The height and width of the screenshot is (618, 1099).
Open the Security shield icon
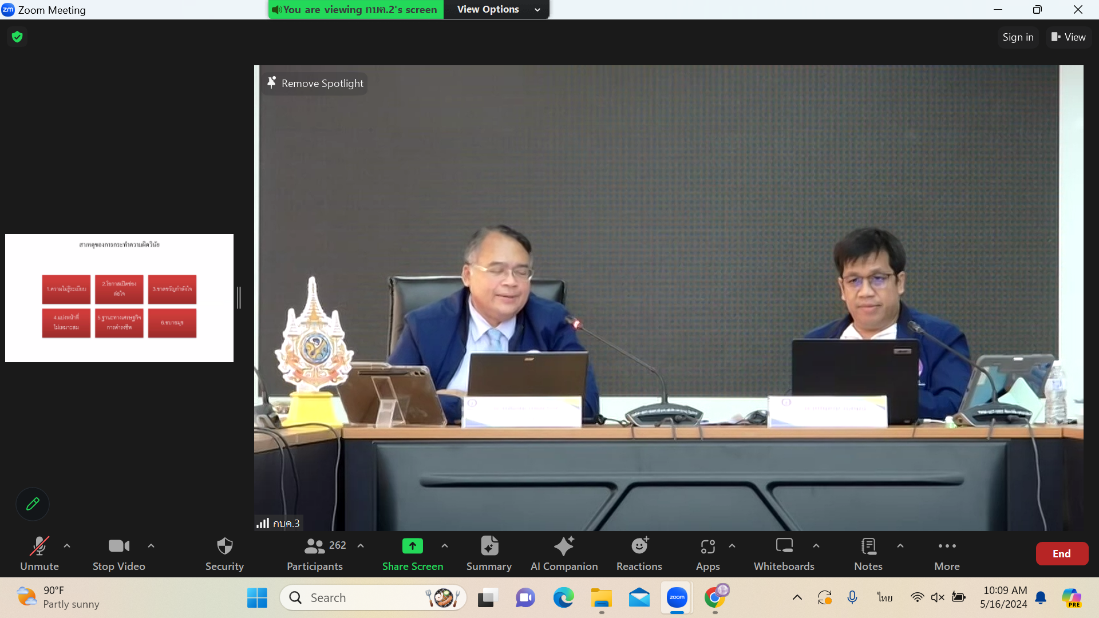coord(224,546)
